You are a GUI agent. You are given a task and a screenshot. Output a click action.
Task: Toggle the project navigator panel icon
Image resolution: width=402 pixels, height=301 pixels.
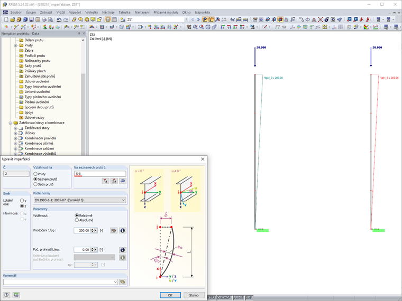click(108, 20)
